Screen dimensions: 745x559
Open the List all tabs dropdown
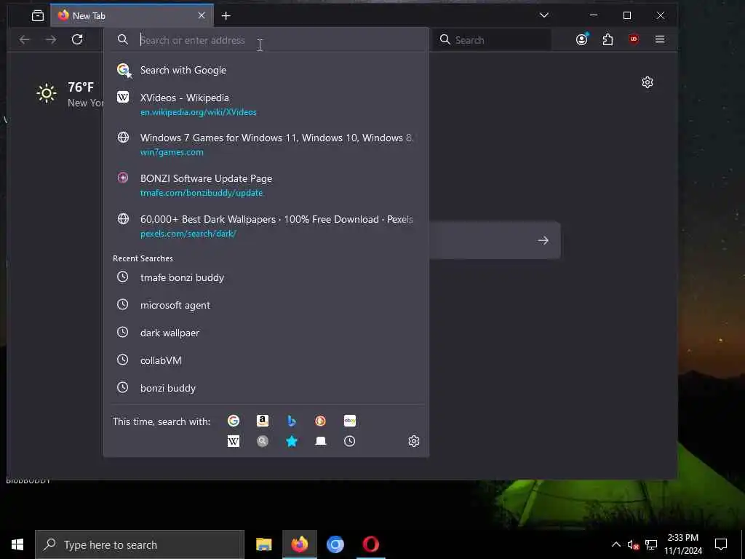544,15
